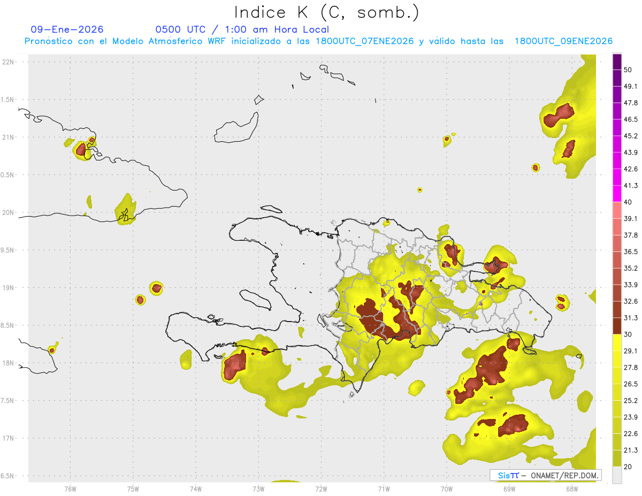Click the bright yellow swatch between 29.1 and 30
The image size is (642, 496).
617,342
